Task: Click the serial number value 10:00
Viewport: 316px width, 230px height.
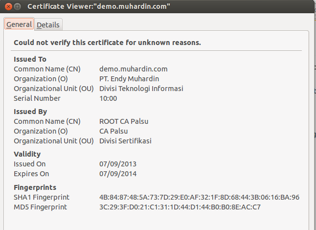Action: [x=108, y=98]
